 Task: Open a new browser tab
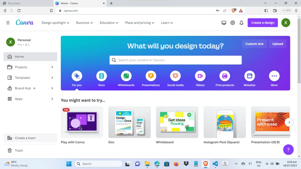pyautogui.click(x=111, y=3)
